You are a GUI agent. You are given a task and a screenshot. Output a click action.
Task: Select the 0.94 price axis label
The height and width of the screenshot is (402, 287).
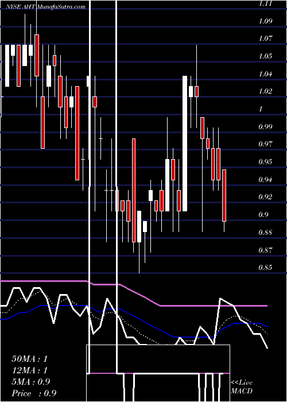coord(265,179)
